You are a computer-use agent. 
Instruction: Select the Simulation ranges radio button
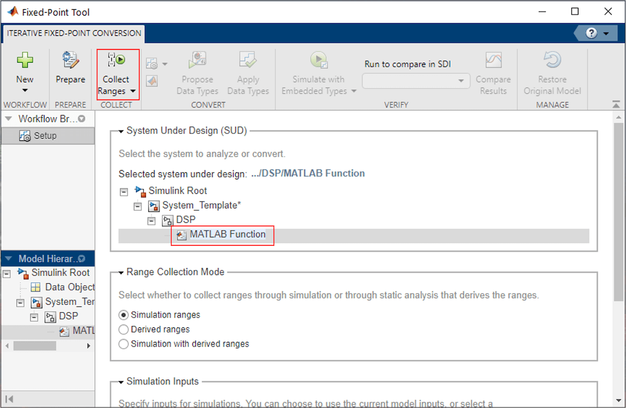point(123,315)
